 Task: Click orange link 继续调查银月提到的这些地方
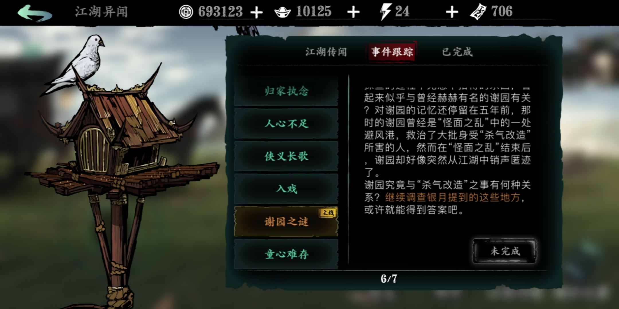point(453,197)
